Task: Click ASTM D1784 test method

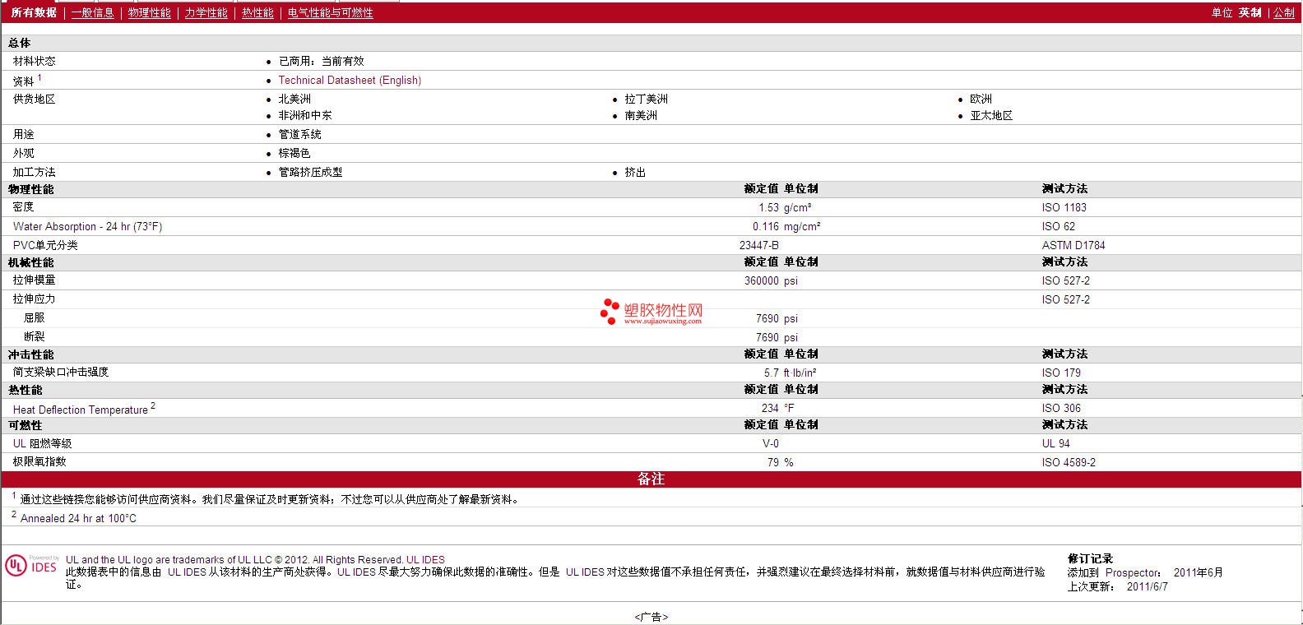Action: click(1073, 245)
